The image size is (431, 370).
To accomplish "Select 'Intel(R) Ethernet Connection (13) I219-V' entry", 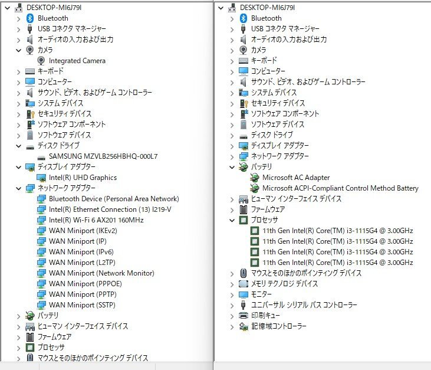I will [x=110, y=209].
